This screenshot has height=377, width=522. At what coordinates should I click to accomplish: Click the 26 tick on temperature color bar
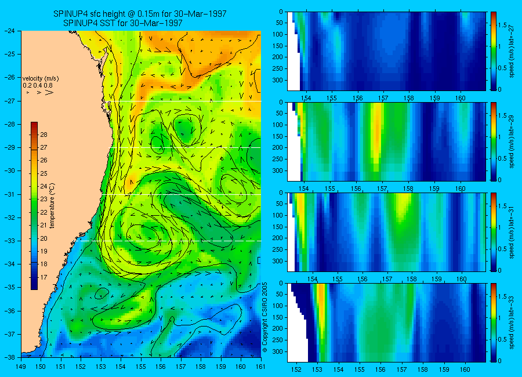(43, 160)
